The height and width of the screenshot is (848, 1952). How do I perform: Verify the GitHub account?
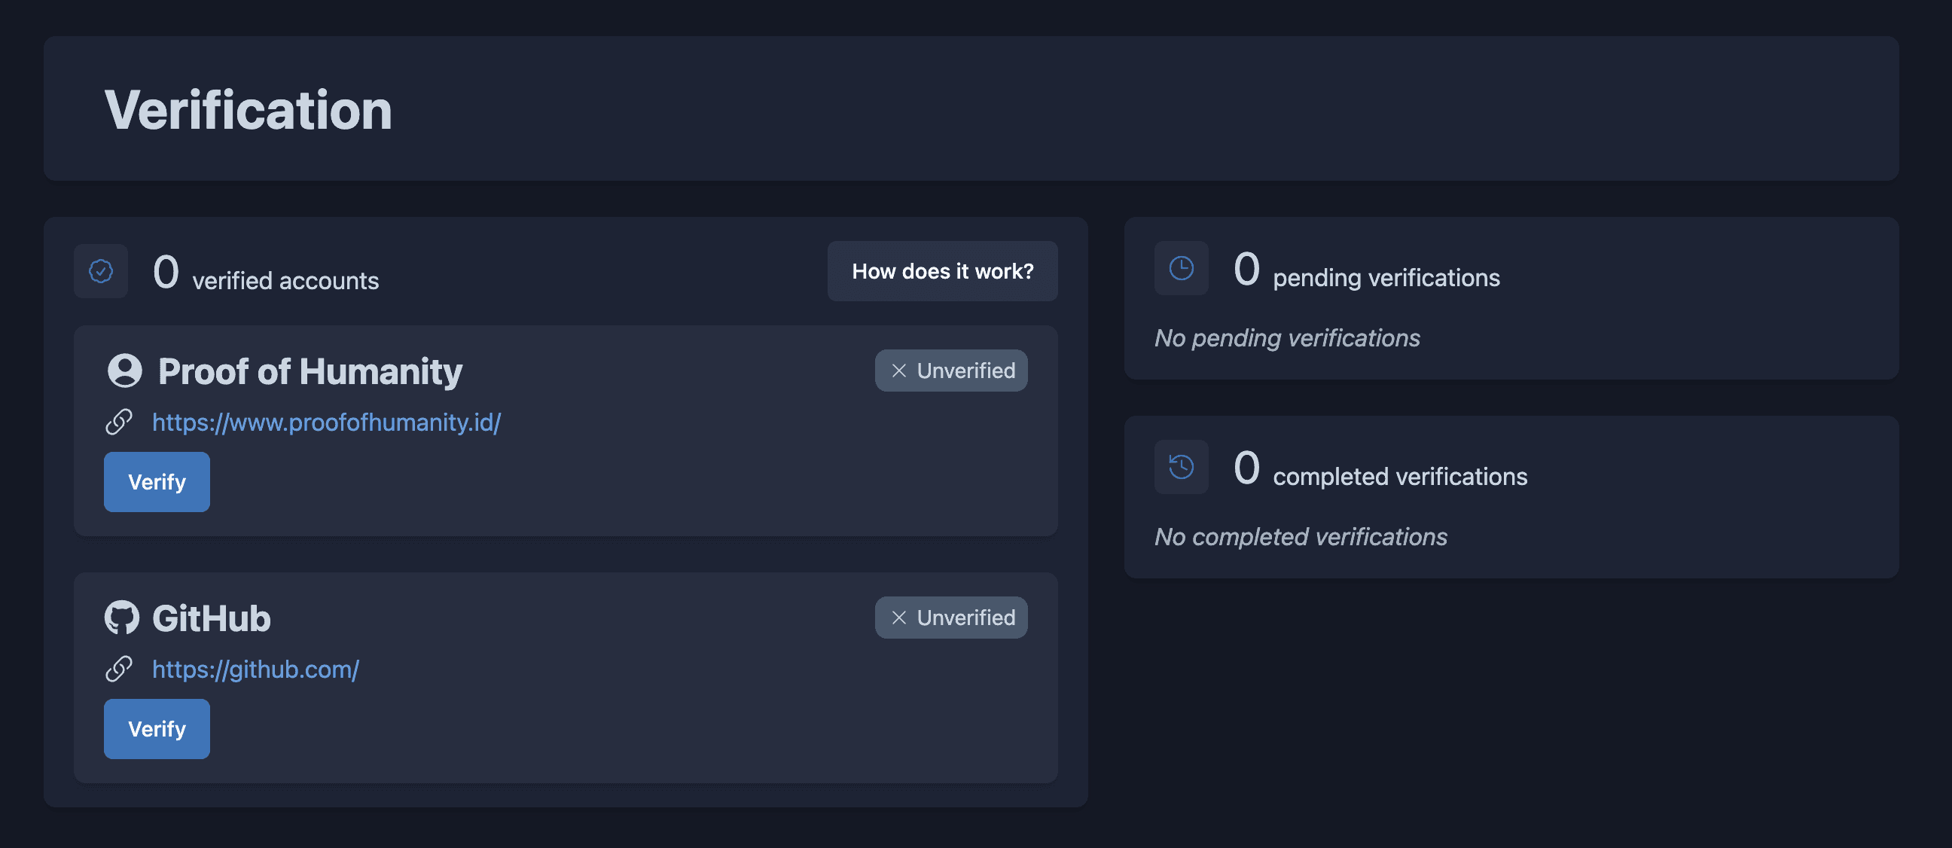point(157,728)
